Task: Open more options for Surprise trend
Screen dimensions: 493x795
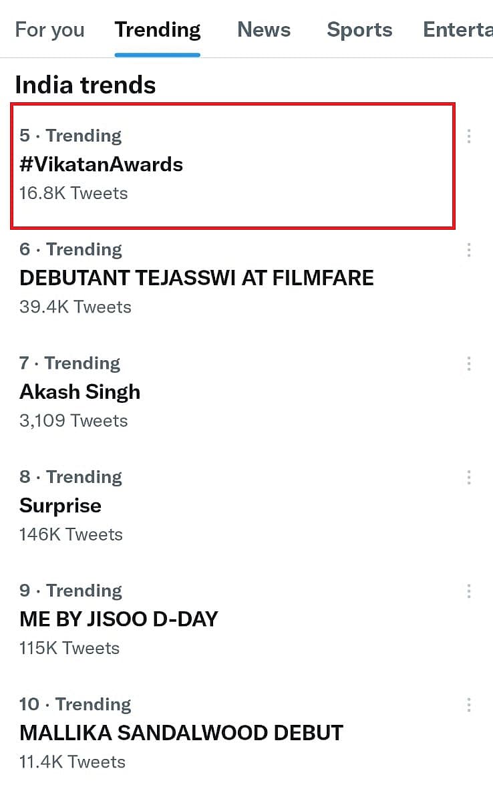Action: 469,477
